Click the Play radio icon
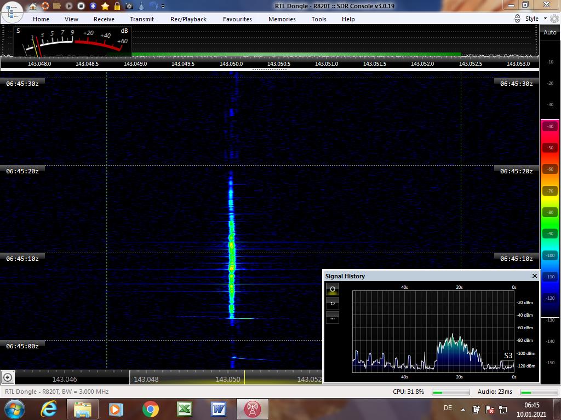The width and height of the screenshot is (561, 420). pyautogui.click(x=68, y=6)
